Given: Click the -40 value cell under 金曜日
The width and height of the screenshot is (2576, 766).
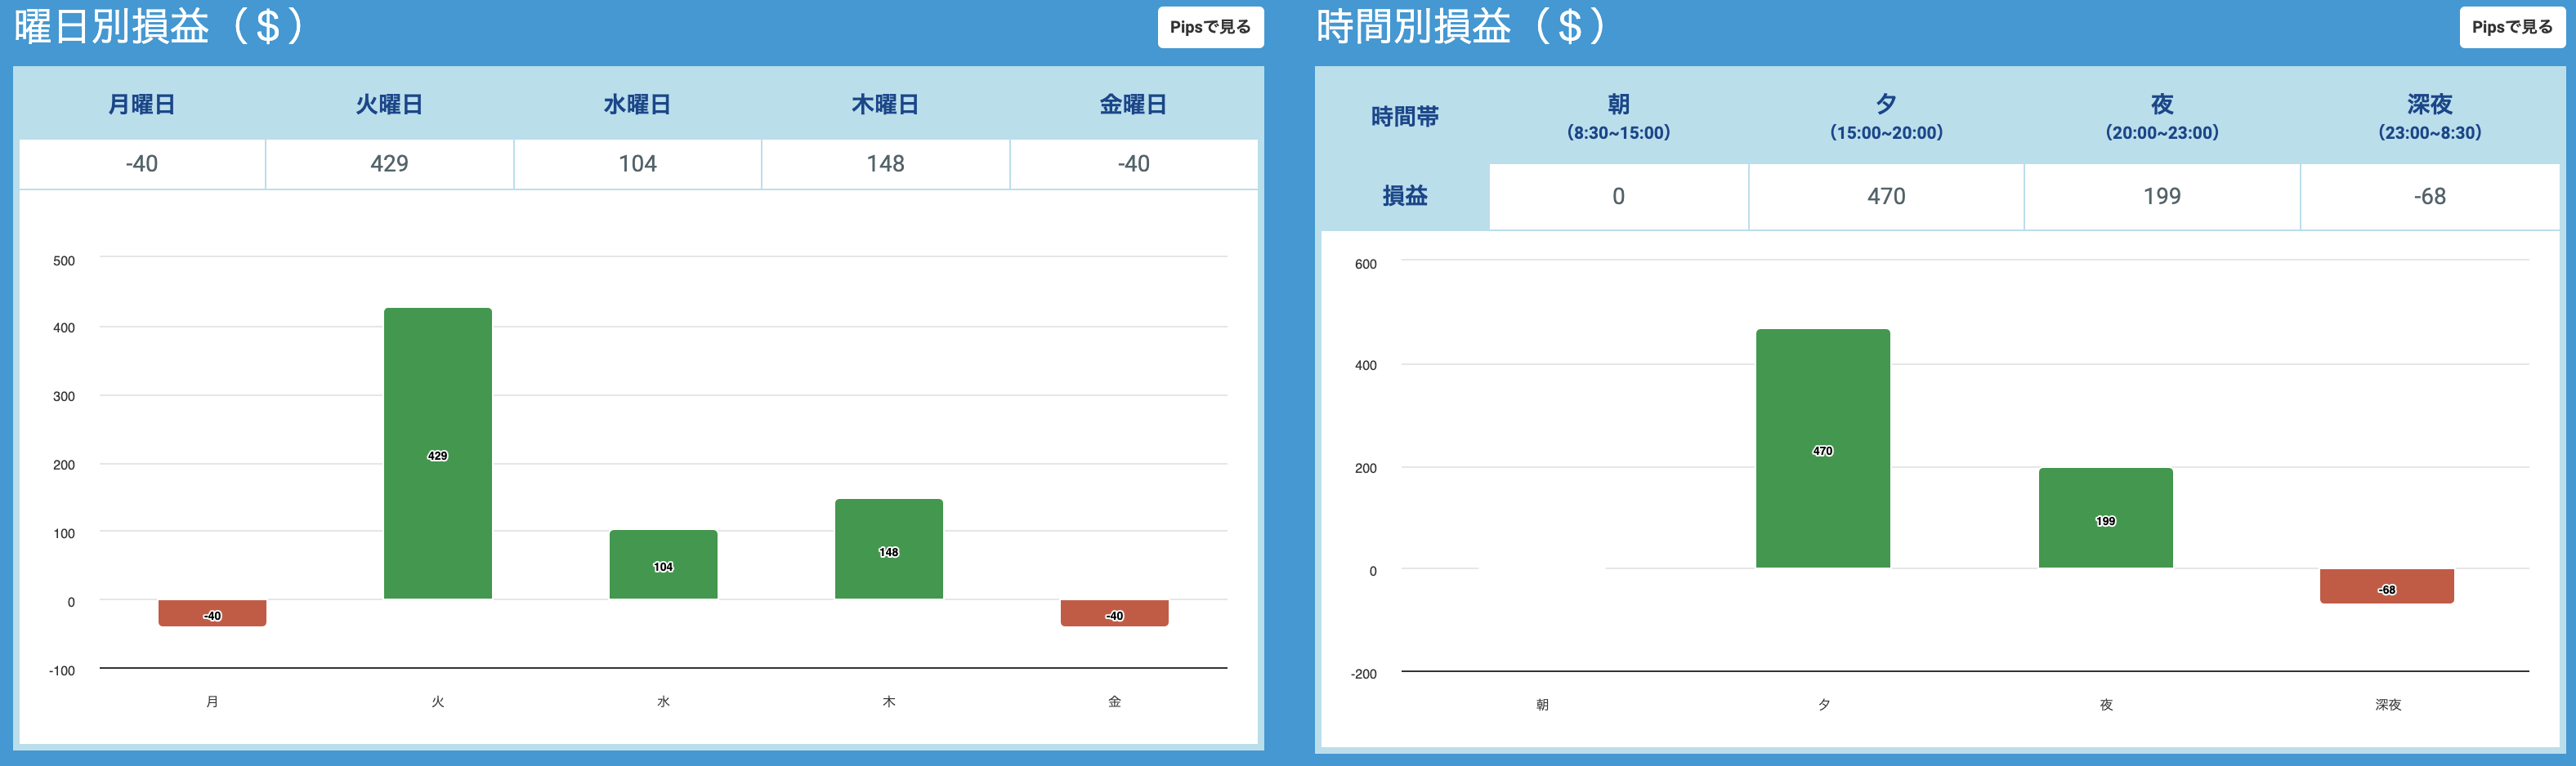Looking at the screenshot, I should point(1134,164).
